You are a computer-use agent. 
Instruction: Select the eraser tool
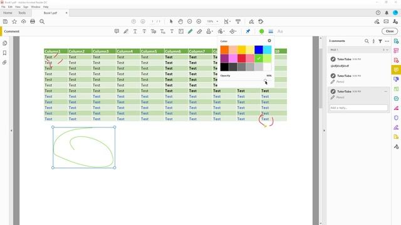199,31
